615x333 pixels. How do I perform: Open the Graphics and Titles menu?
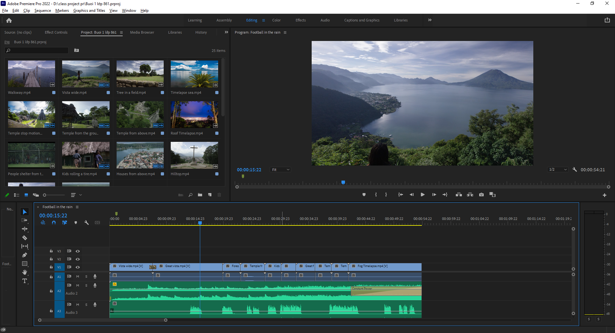[x=89, y=11]
